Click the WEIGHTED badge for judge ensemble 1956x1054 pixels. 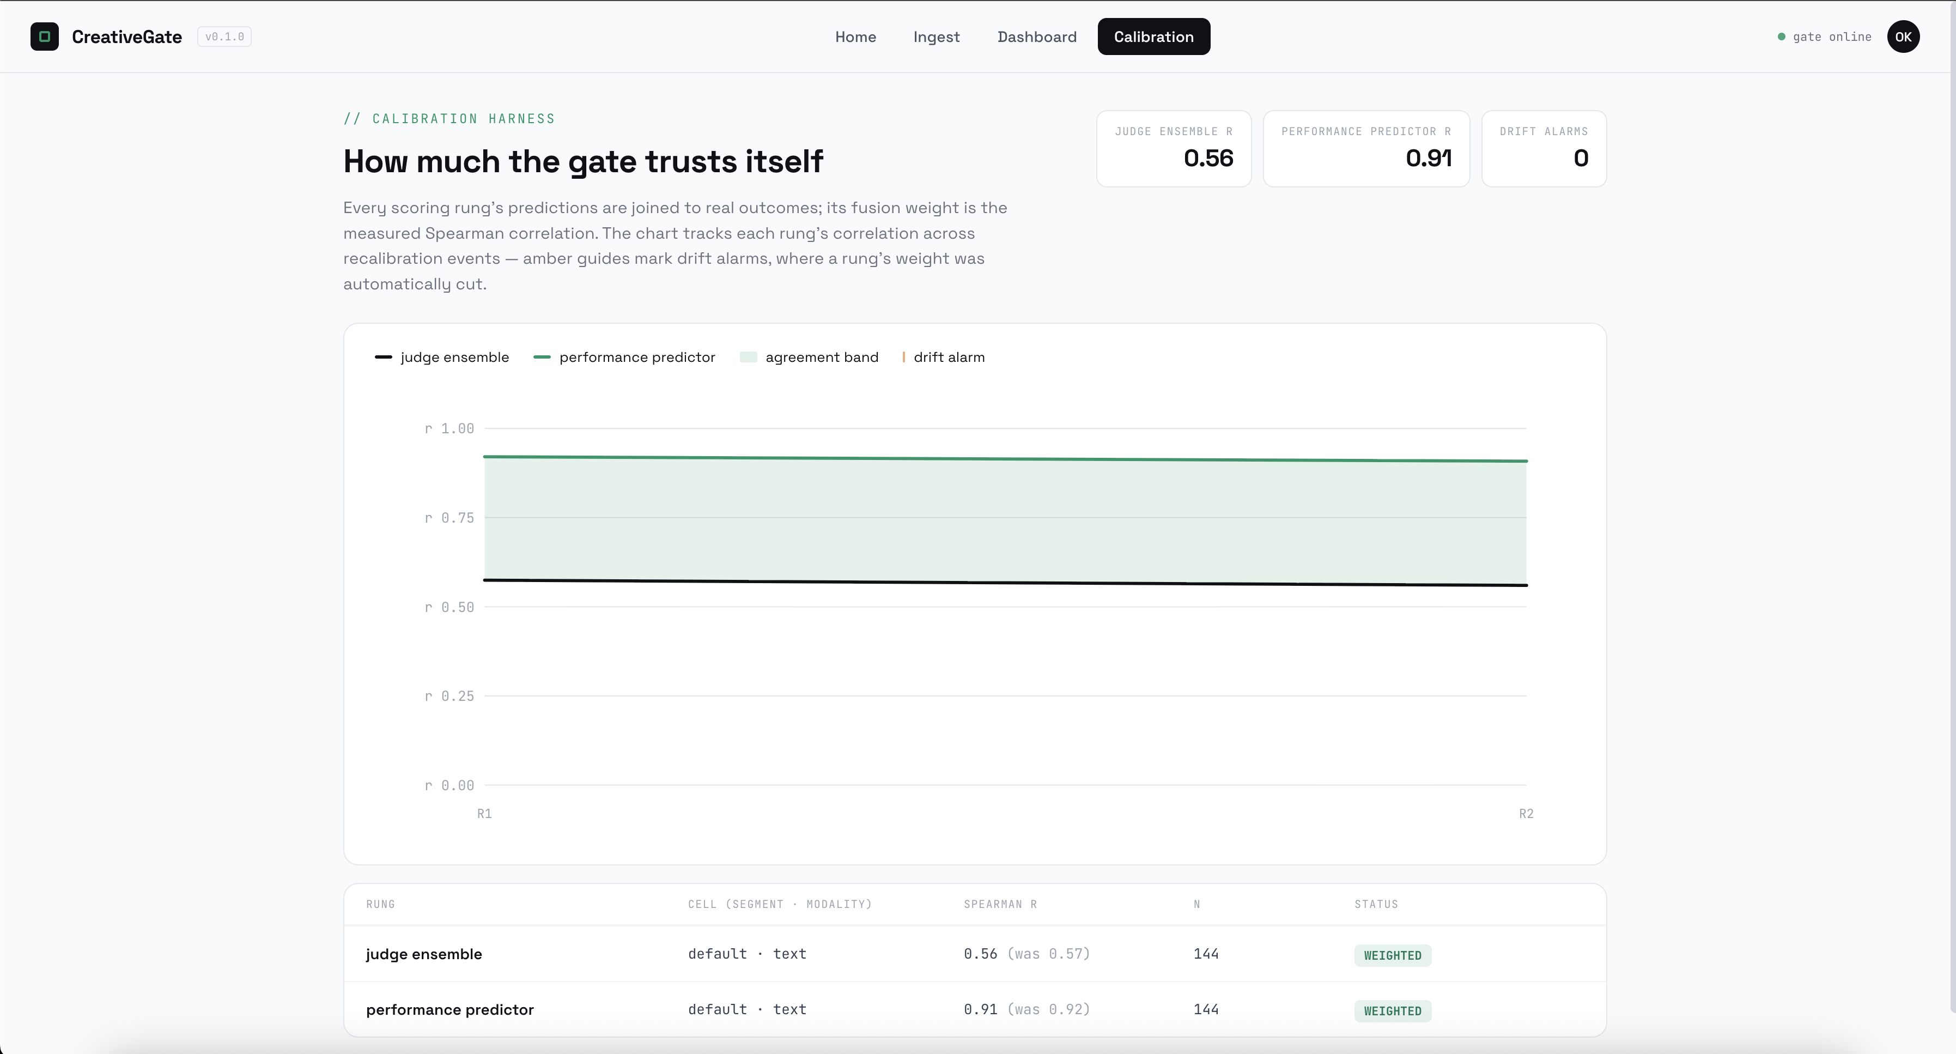1393,955
